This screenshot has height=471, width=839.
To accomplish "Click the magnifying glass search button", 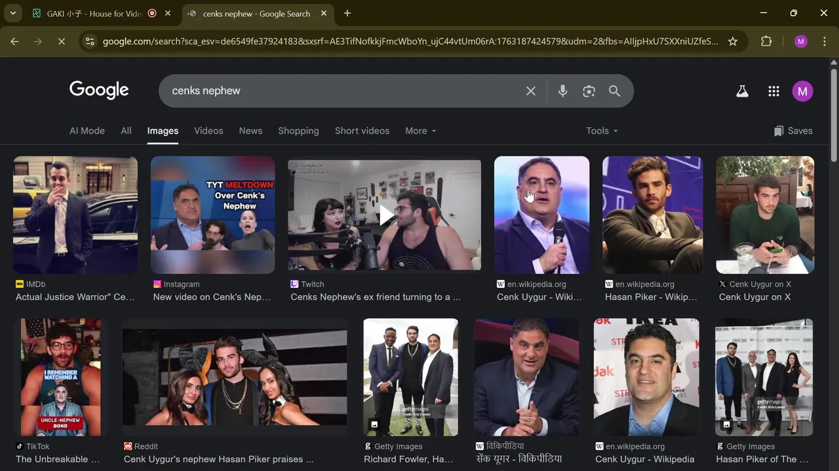I will point(614,91).
